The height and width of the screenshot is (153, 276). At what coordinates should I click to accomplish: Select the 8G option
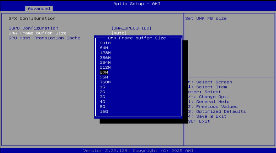point(102,107)
